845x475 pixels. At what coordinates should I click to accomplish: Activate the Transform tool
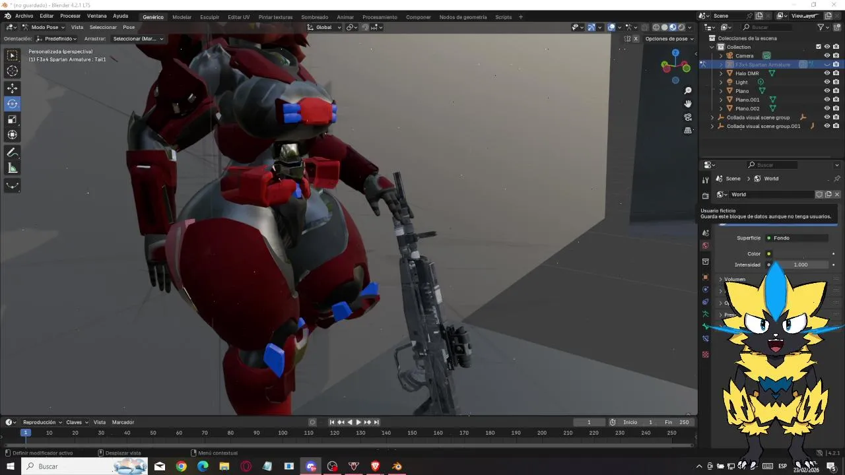pyautogui.click(x=13, y=135)
